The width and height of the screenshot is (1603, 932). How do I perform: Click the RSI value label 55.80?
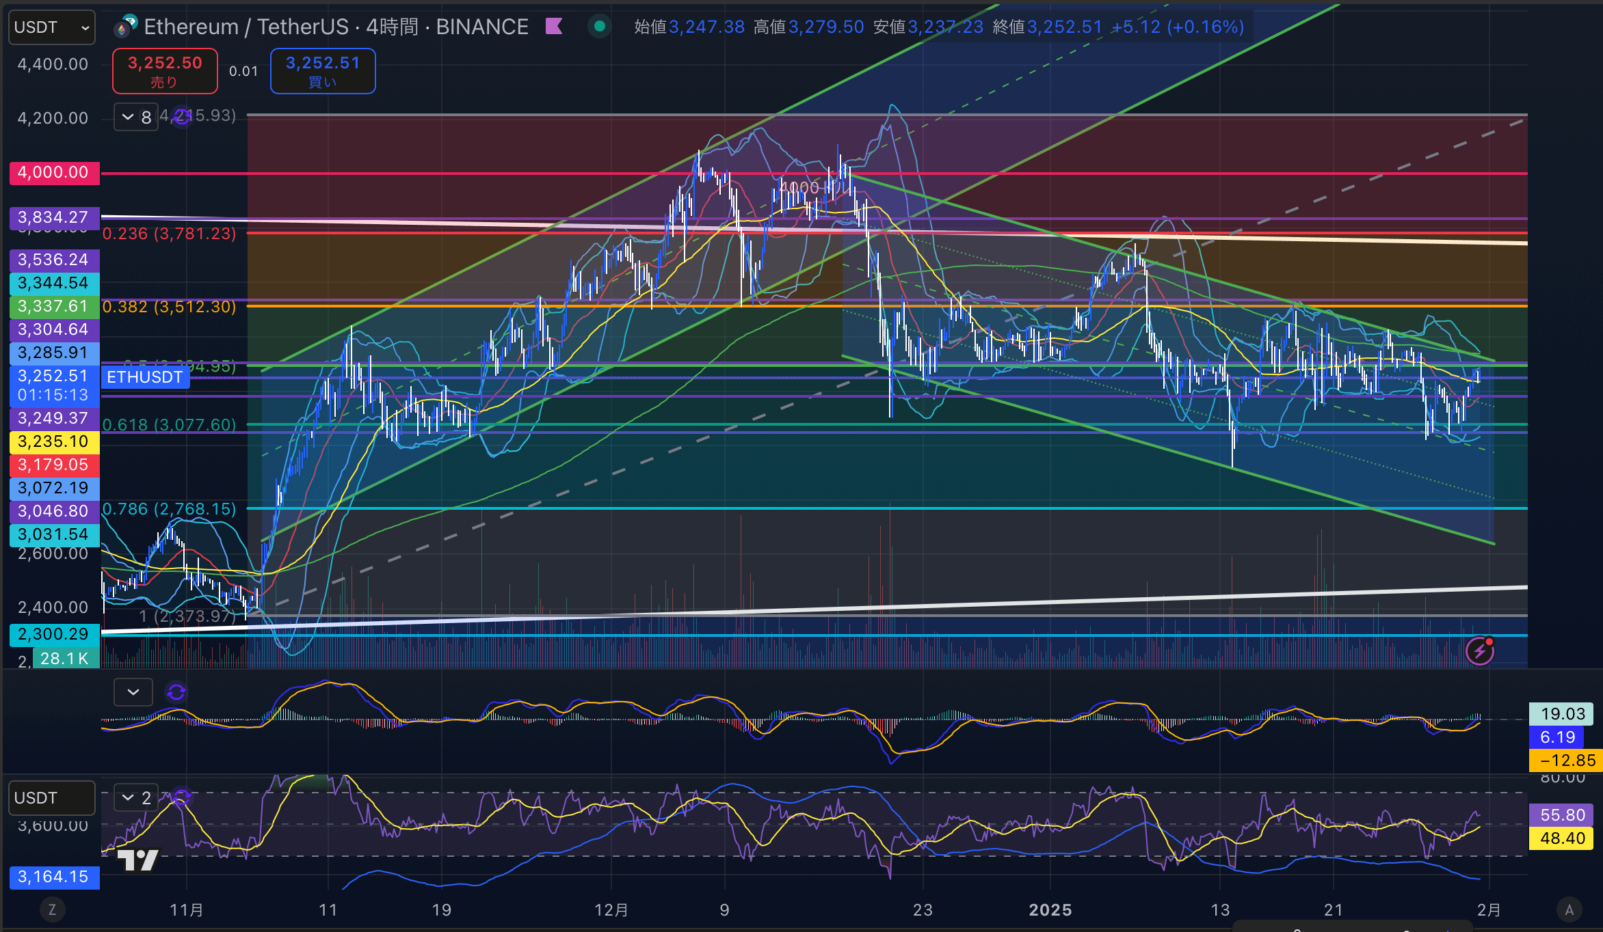pyautogui.click(x=1561, y=815)
